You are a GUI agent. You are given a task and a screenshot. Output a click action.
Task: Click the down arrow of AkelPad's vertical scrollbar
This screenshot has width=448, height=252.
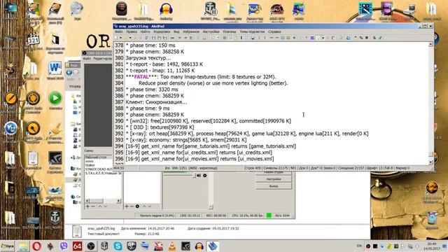pos(430,162)
